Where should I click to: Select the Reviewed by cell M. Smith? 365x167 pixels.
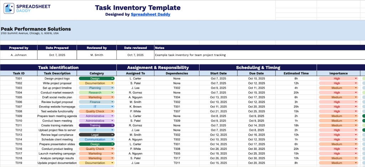tap(97, 55)
